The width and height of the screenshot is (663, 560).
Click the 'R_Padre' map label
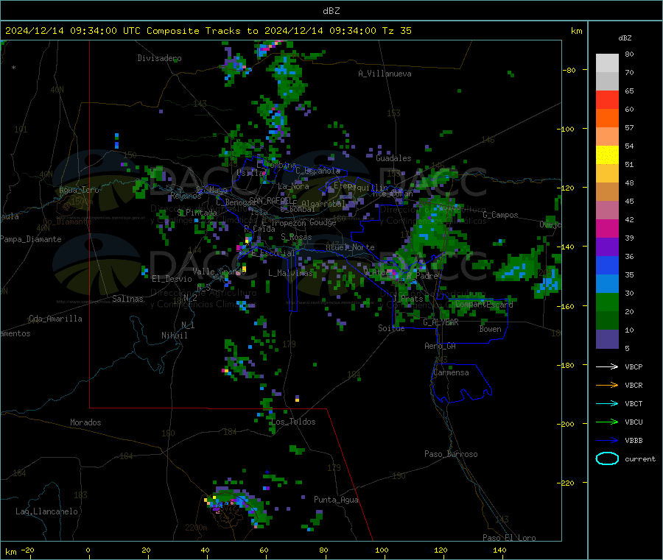click(422, 276)
